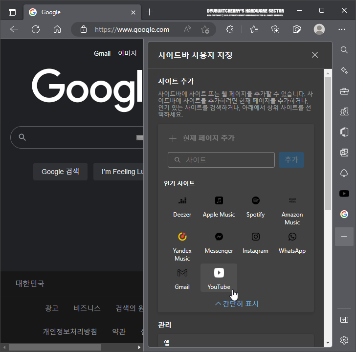Click 현재 페이지 추가 button
This screenshot has width=356, height=352.
tap(202, 138)
